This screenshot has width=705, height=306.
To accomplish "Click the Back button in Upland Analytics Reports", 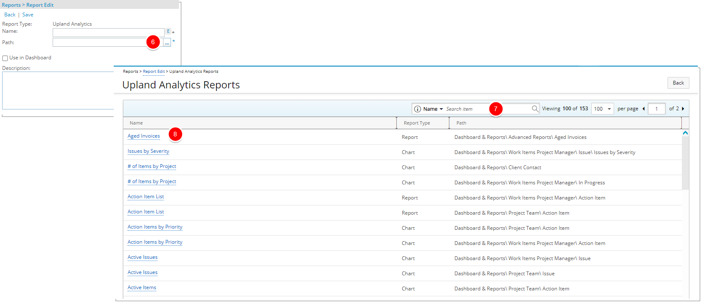I will (678, 83).
